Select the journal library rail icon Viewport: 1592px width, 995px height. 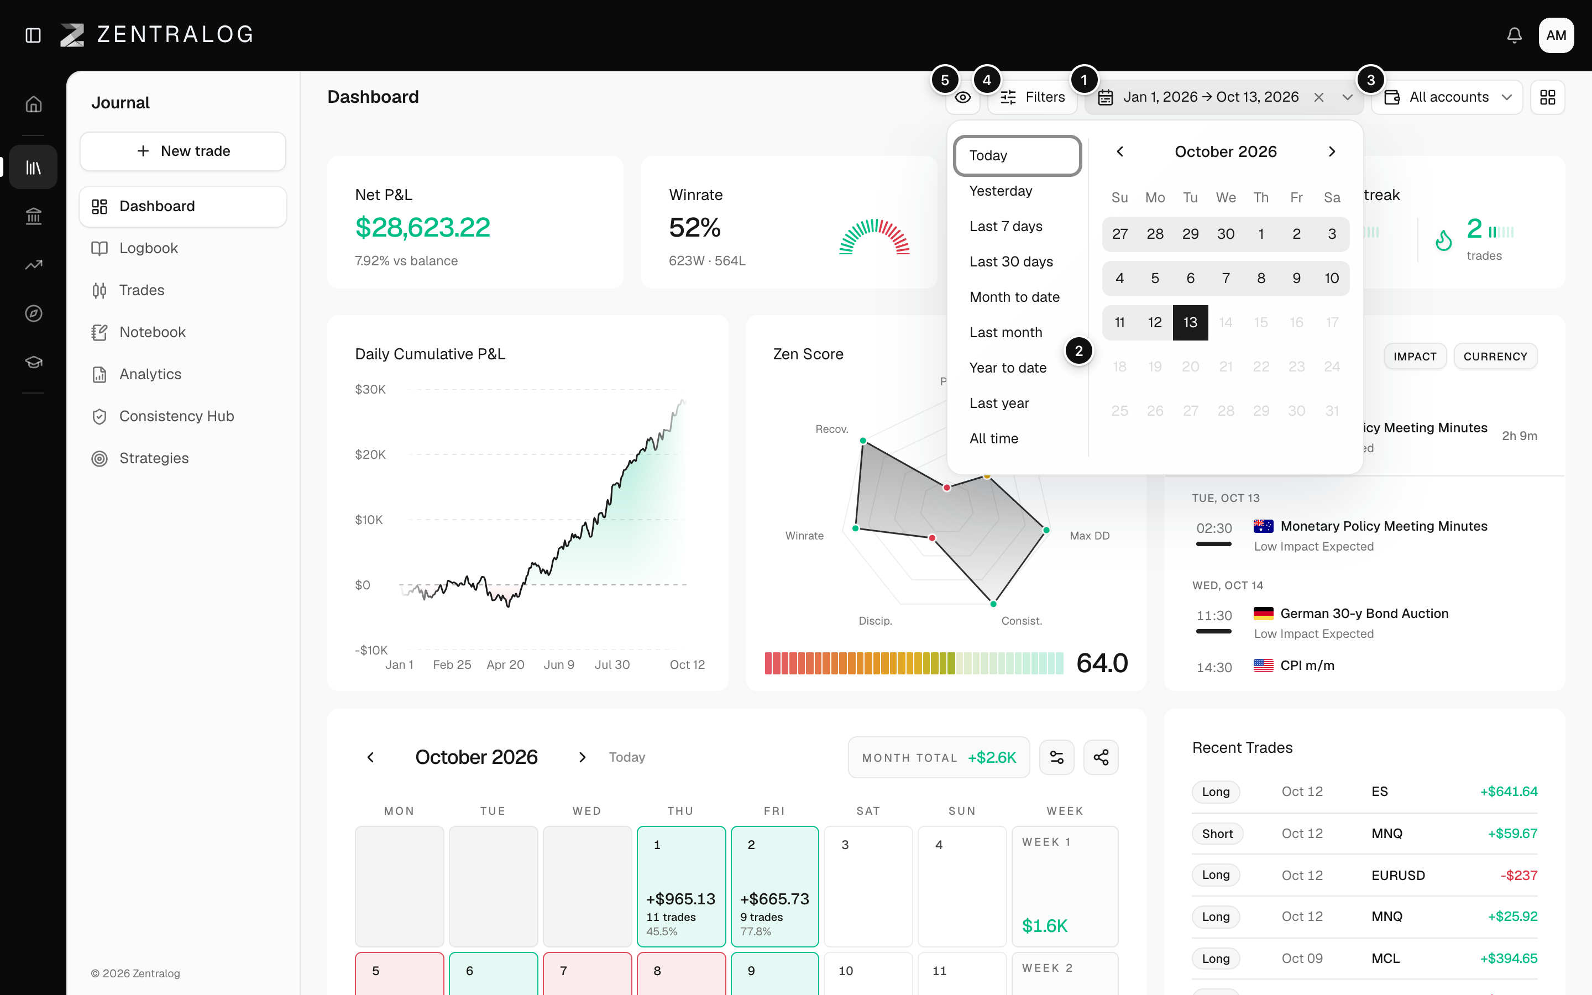(34, 167)
